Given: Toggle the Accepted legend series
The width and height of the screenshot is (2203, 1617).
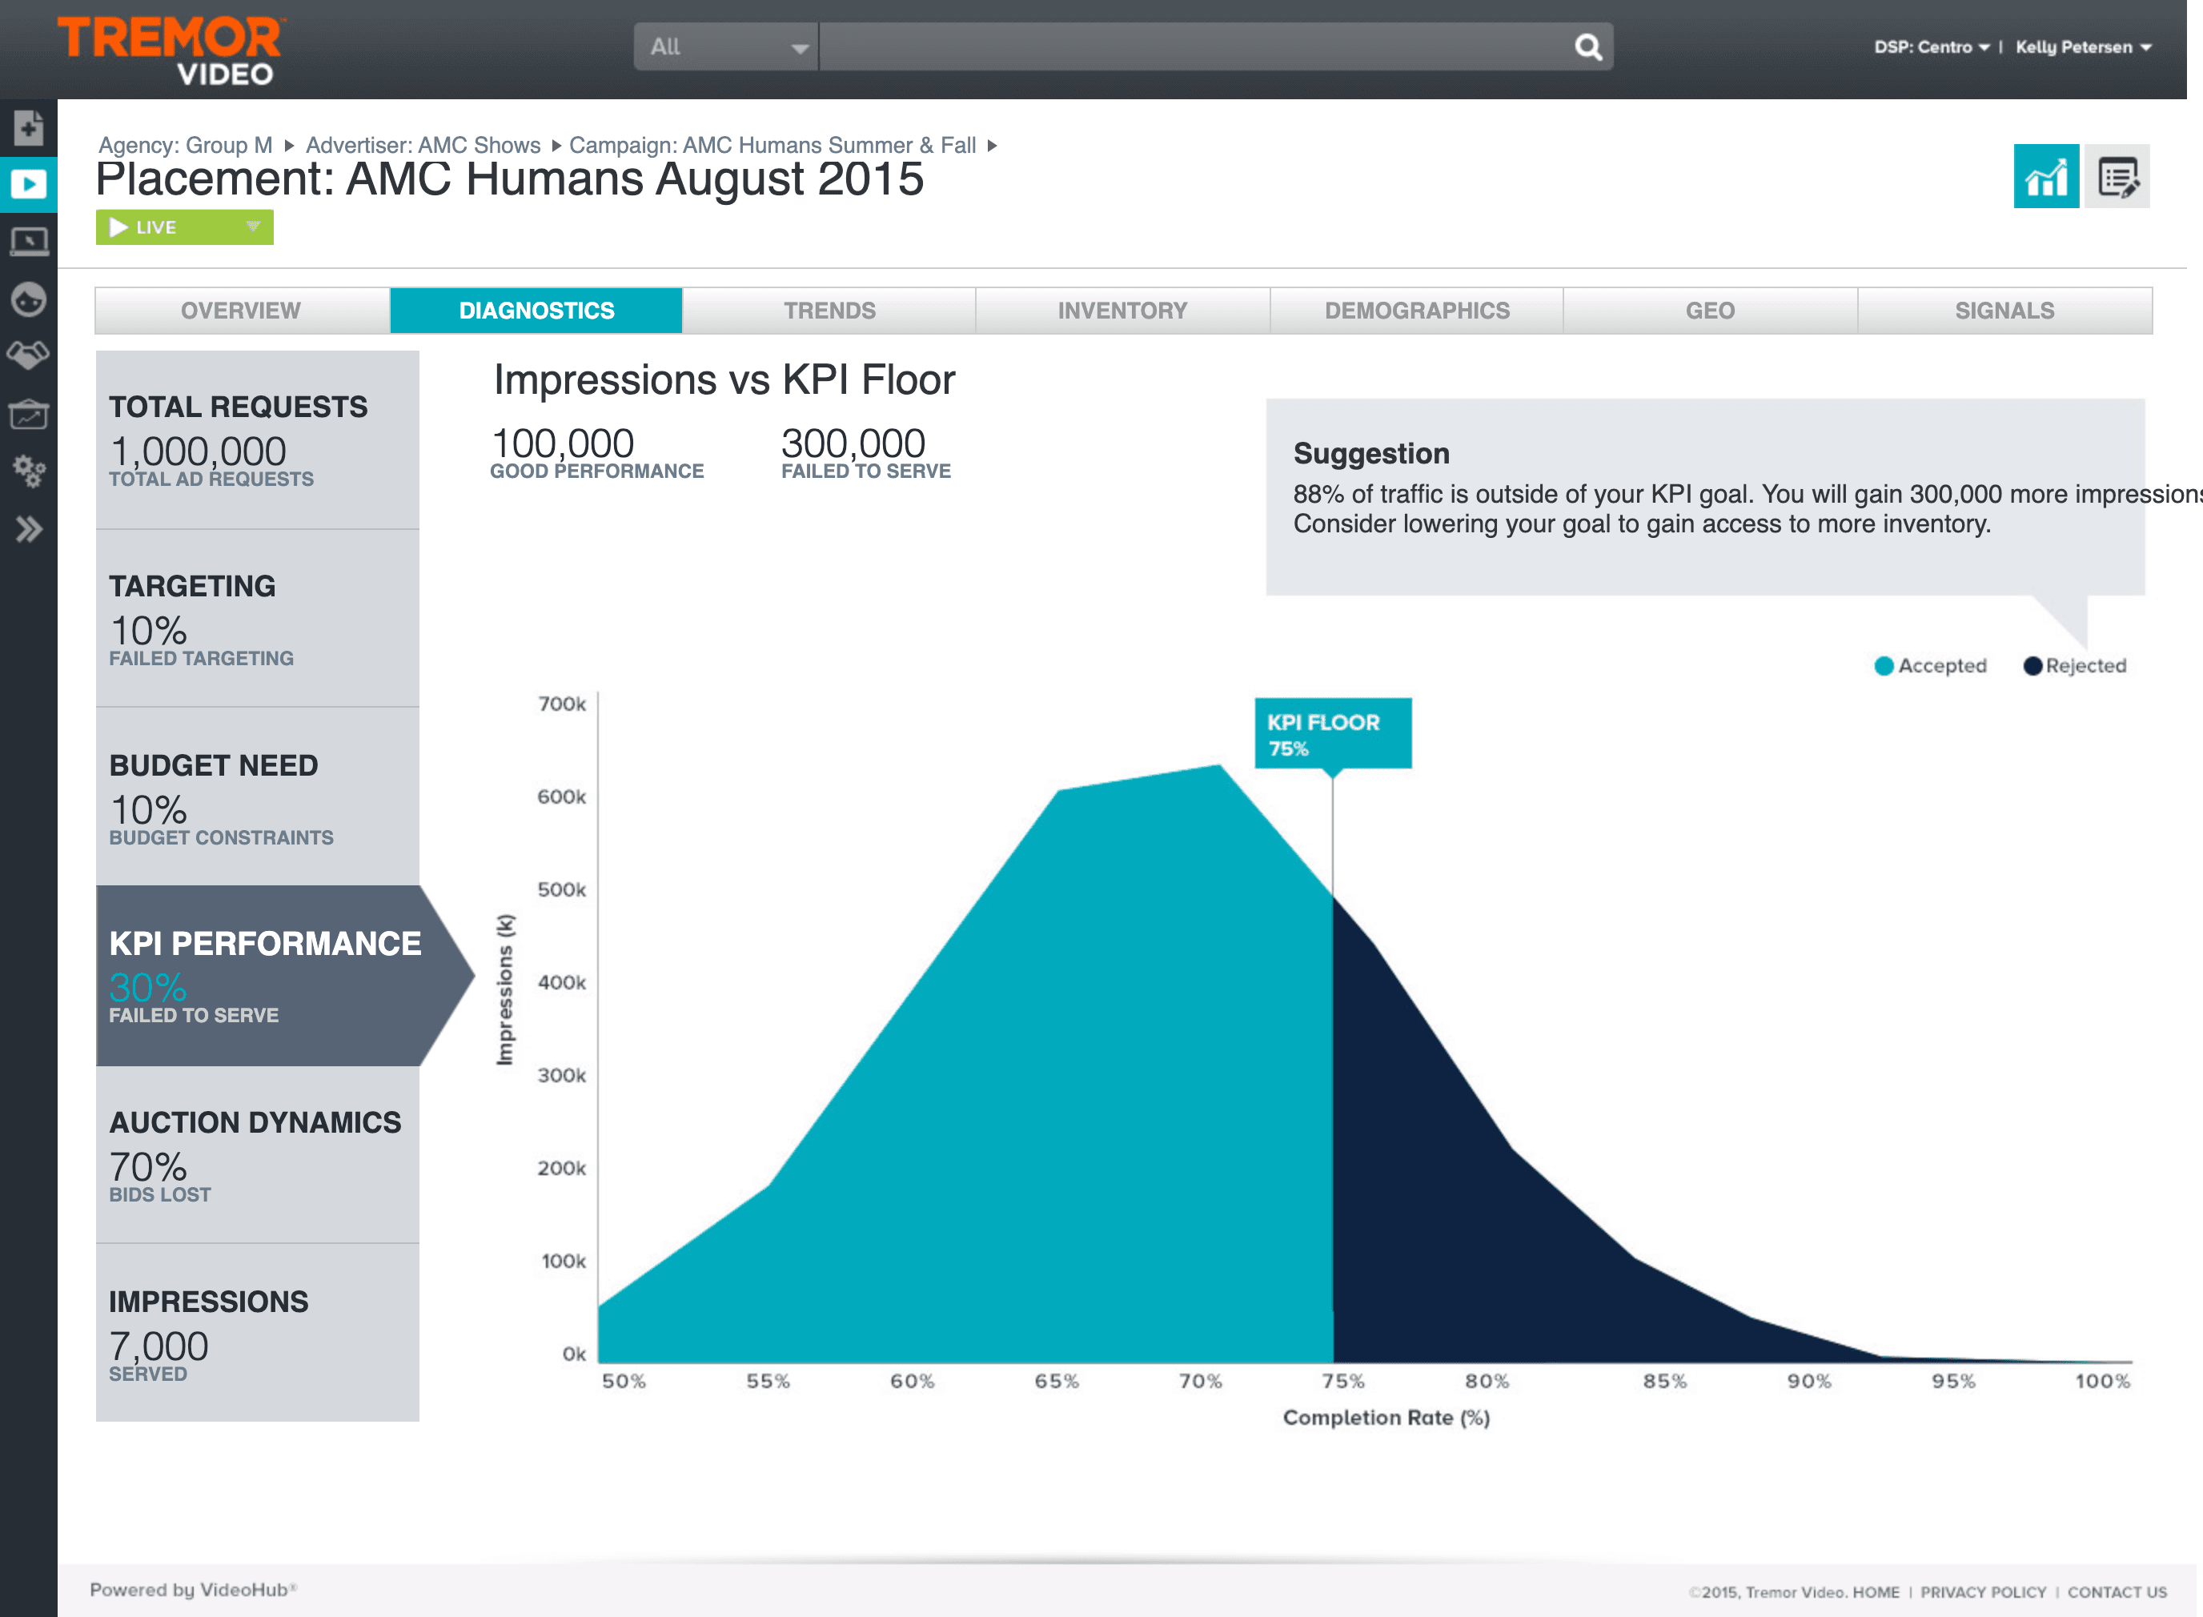Looking at the screenshot, I should (1930, 665).
